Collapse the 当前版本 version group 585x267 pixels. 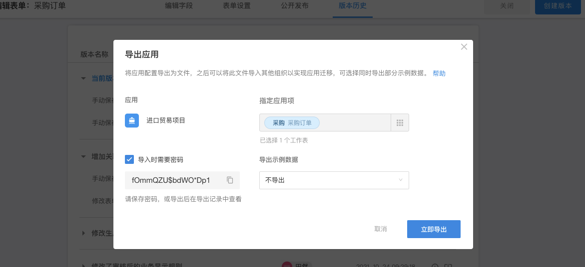pos(84,78)
